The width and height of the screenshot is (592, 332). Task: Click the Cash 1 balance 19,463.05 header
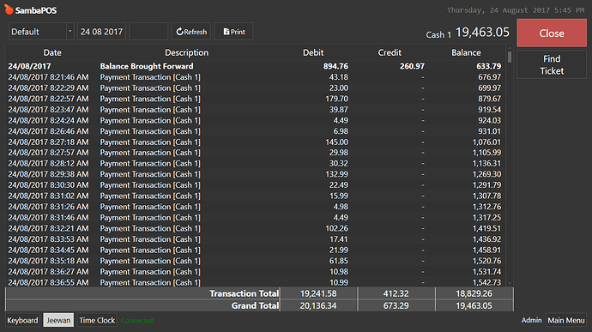point(468,33)
